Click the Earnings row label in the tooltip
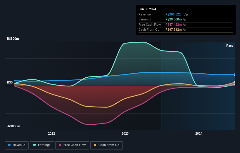 click(x=145, y=19)
